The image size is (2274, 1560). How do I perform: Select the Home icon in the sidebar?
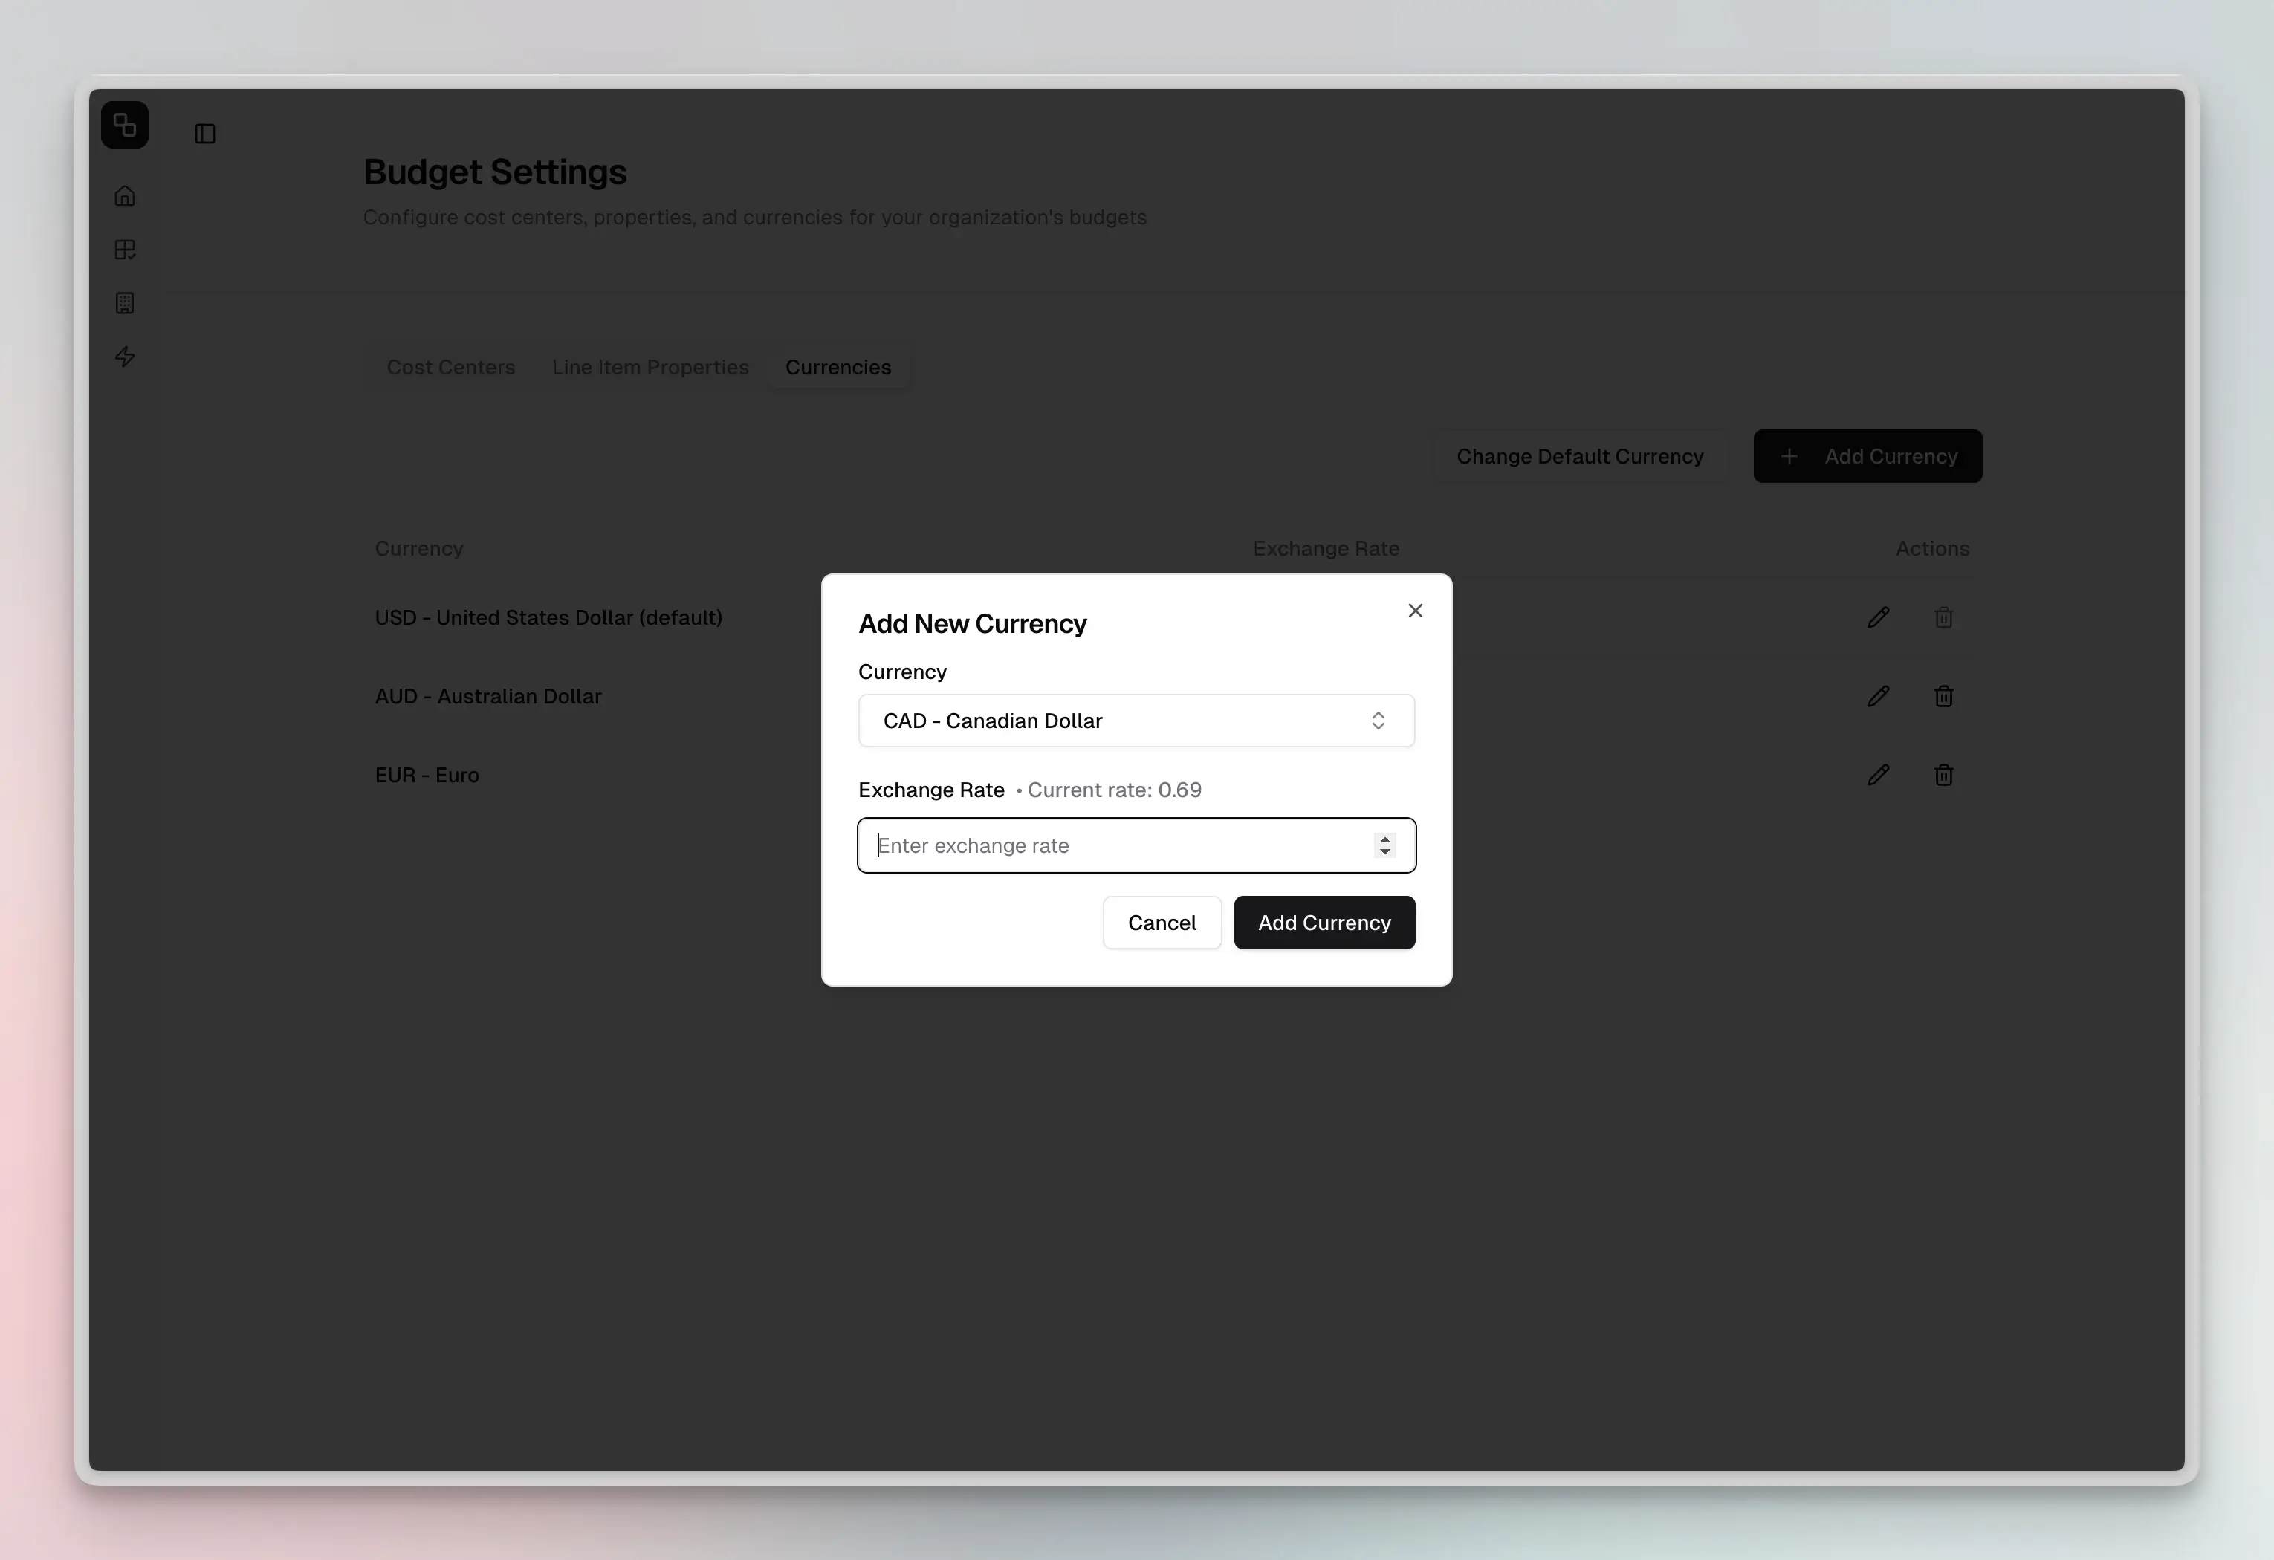pos(126,195)
